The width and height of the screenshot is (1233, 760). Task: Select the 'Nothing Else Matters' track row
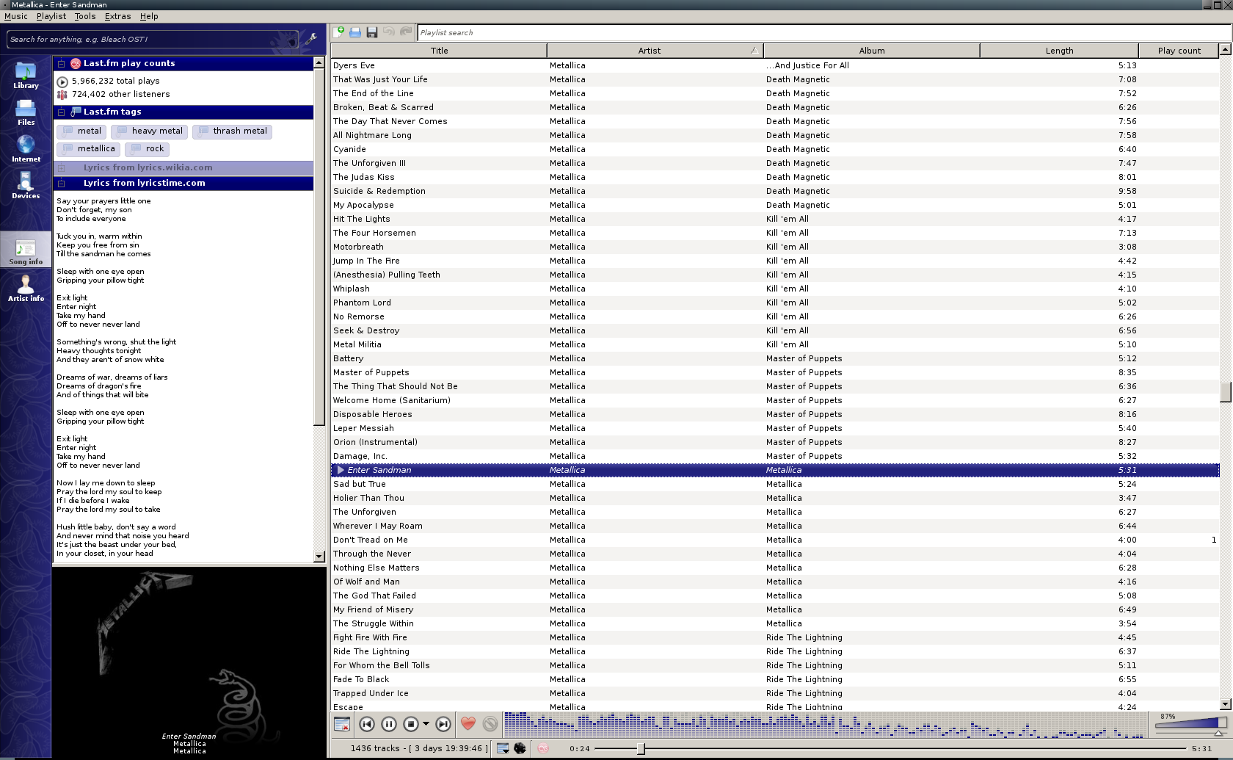click(x=775, y=568)
